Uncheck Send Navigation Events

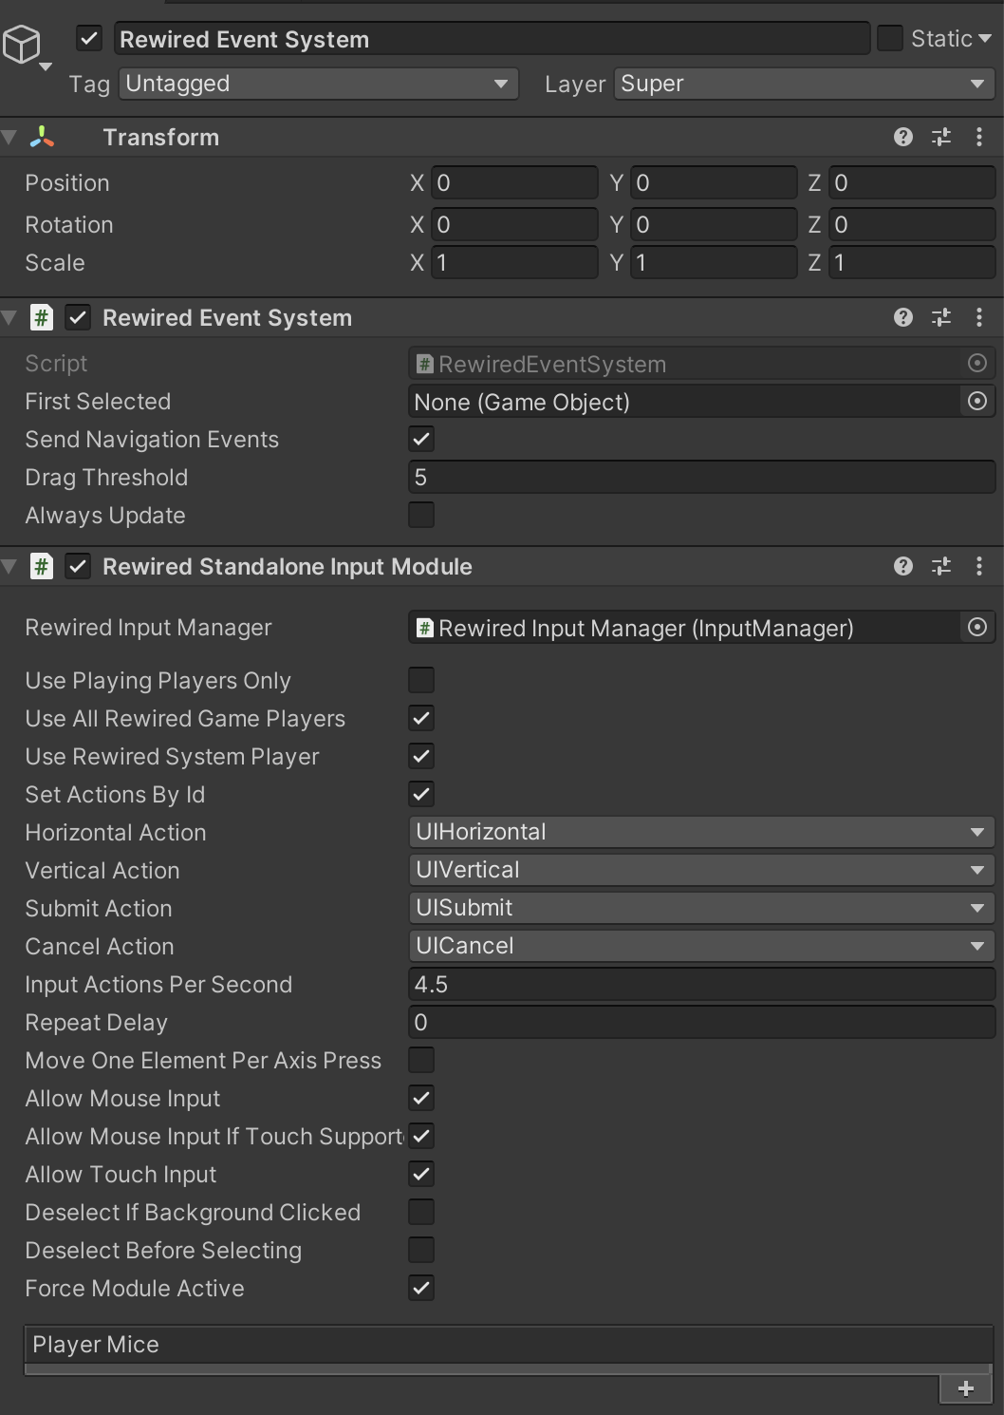[x=421, y=439]
